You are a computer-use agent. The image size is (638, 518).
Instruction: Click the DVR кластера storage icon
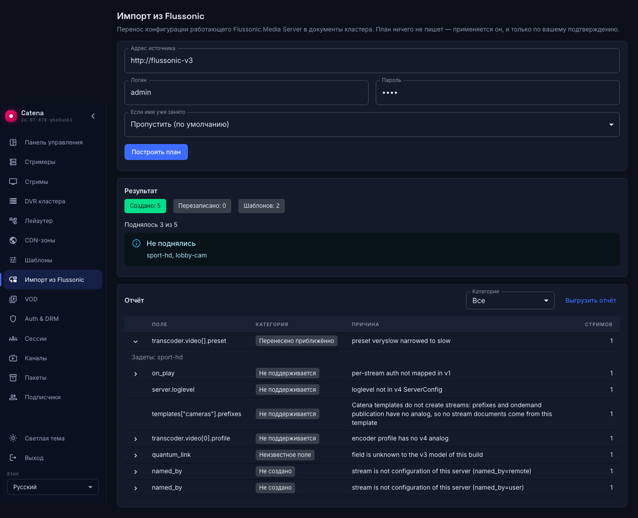point(13,201)
